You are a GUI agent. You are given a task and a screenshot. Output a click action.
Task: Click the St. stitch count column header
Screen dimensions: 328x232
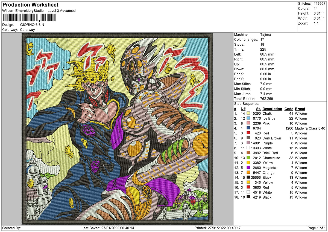(x=258, y=109)
